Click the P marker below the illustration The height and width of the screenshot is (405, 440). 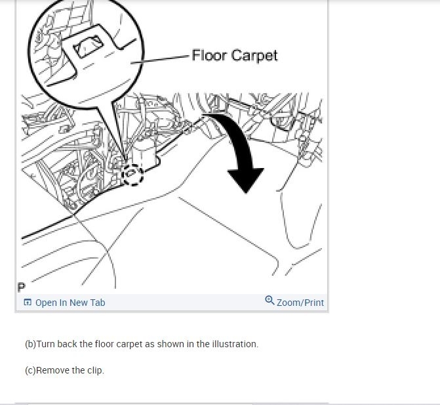22,287
